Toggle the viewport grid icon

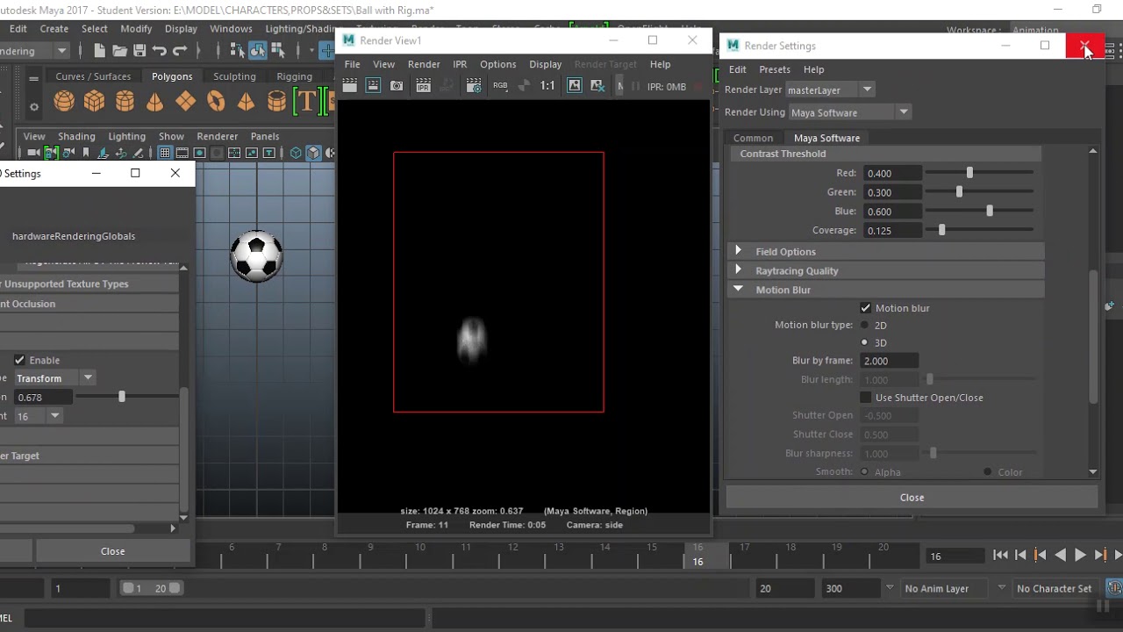164,153
